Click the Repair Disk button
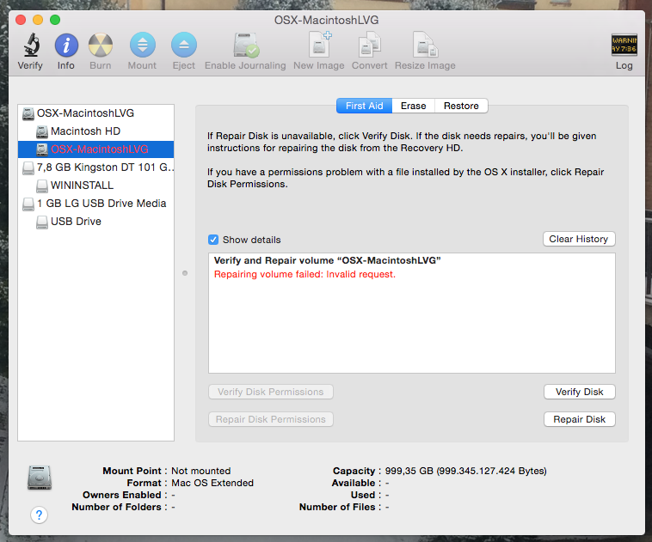The height and width of the screenshot is (542, 652). 579,419
